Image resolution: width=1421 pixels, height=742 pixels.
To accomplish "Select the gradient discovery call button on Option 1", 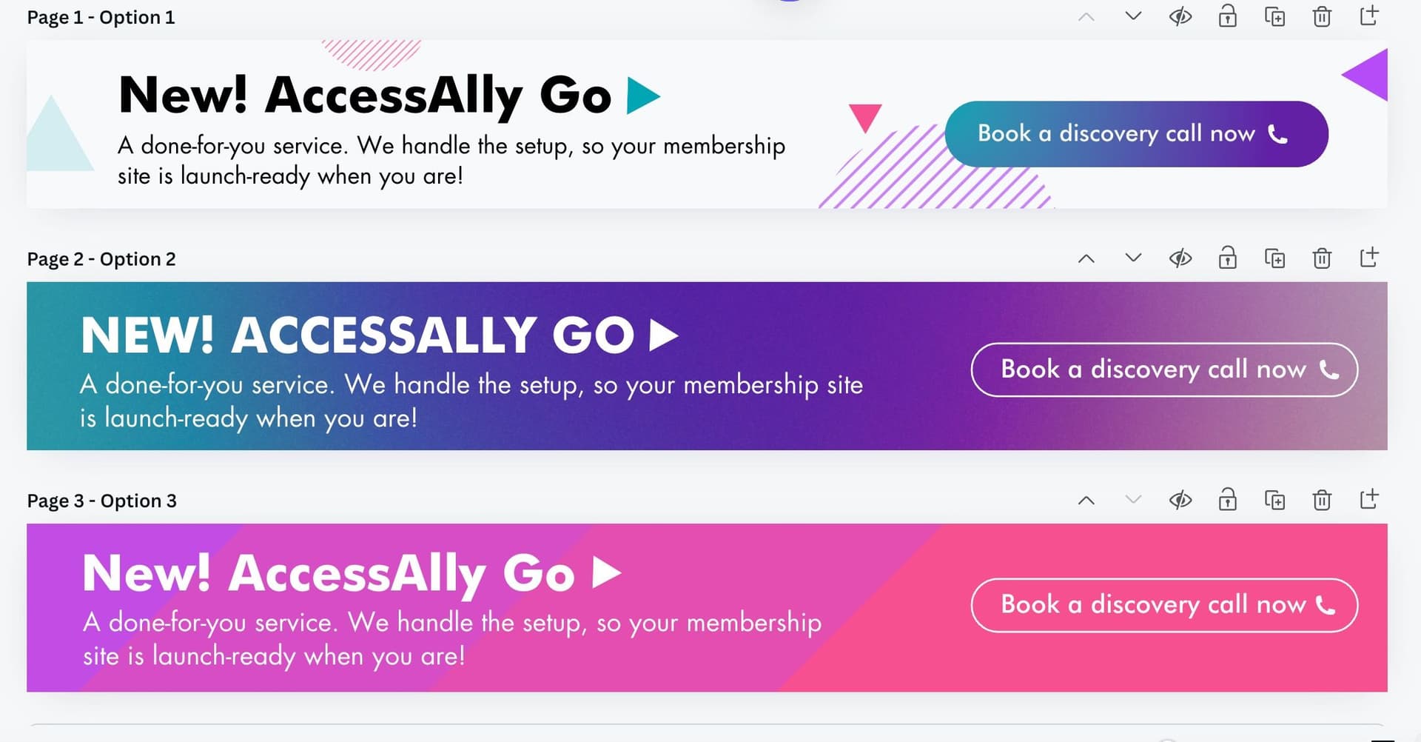I will coord(1136,134).
